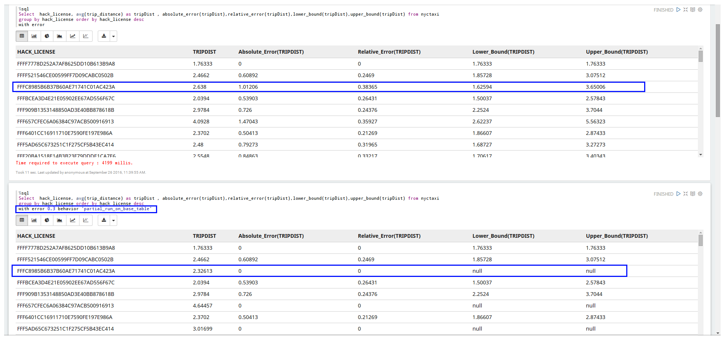The image size is (727, 344).
Task: Hide the editor of the first paragraph
Action: (686, 10)
